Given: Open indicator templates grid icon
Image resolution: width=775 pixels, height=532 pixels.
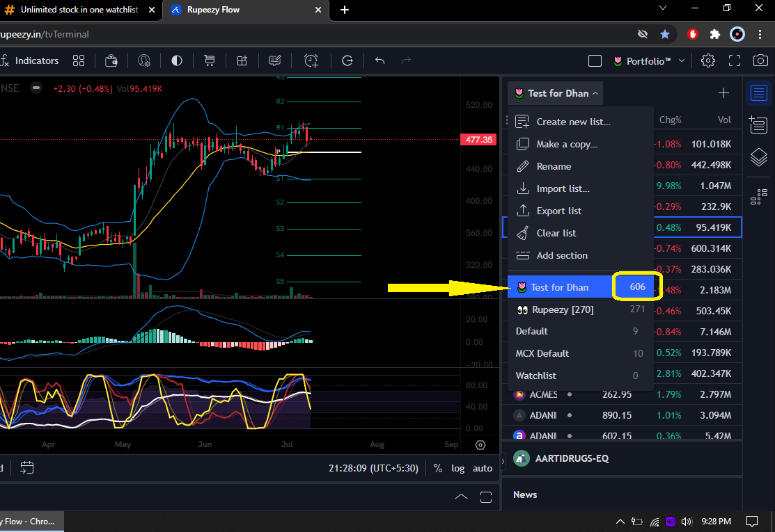Looking at the screenshot, I should point(79,61).
